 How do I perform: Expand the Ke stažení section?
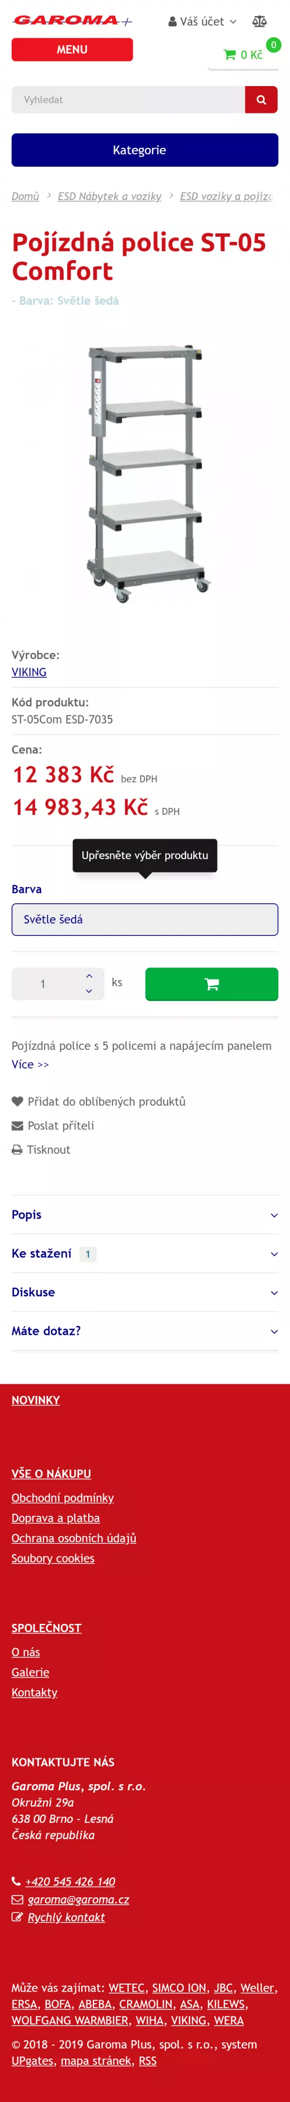tap(145, 1254)
